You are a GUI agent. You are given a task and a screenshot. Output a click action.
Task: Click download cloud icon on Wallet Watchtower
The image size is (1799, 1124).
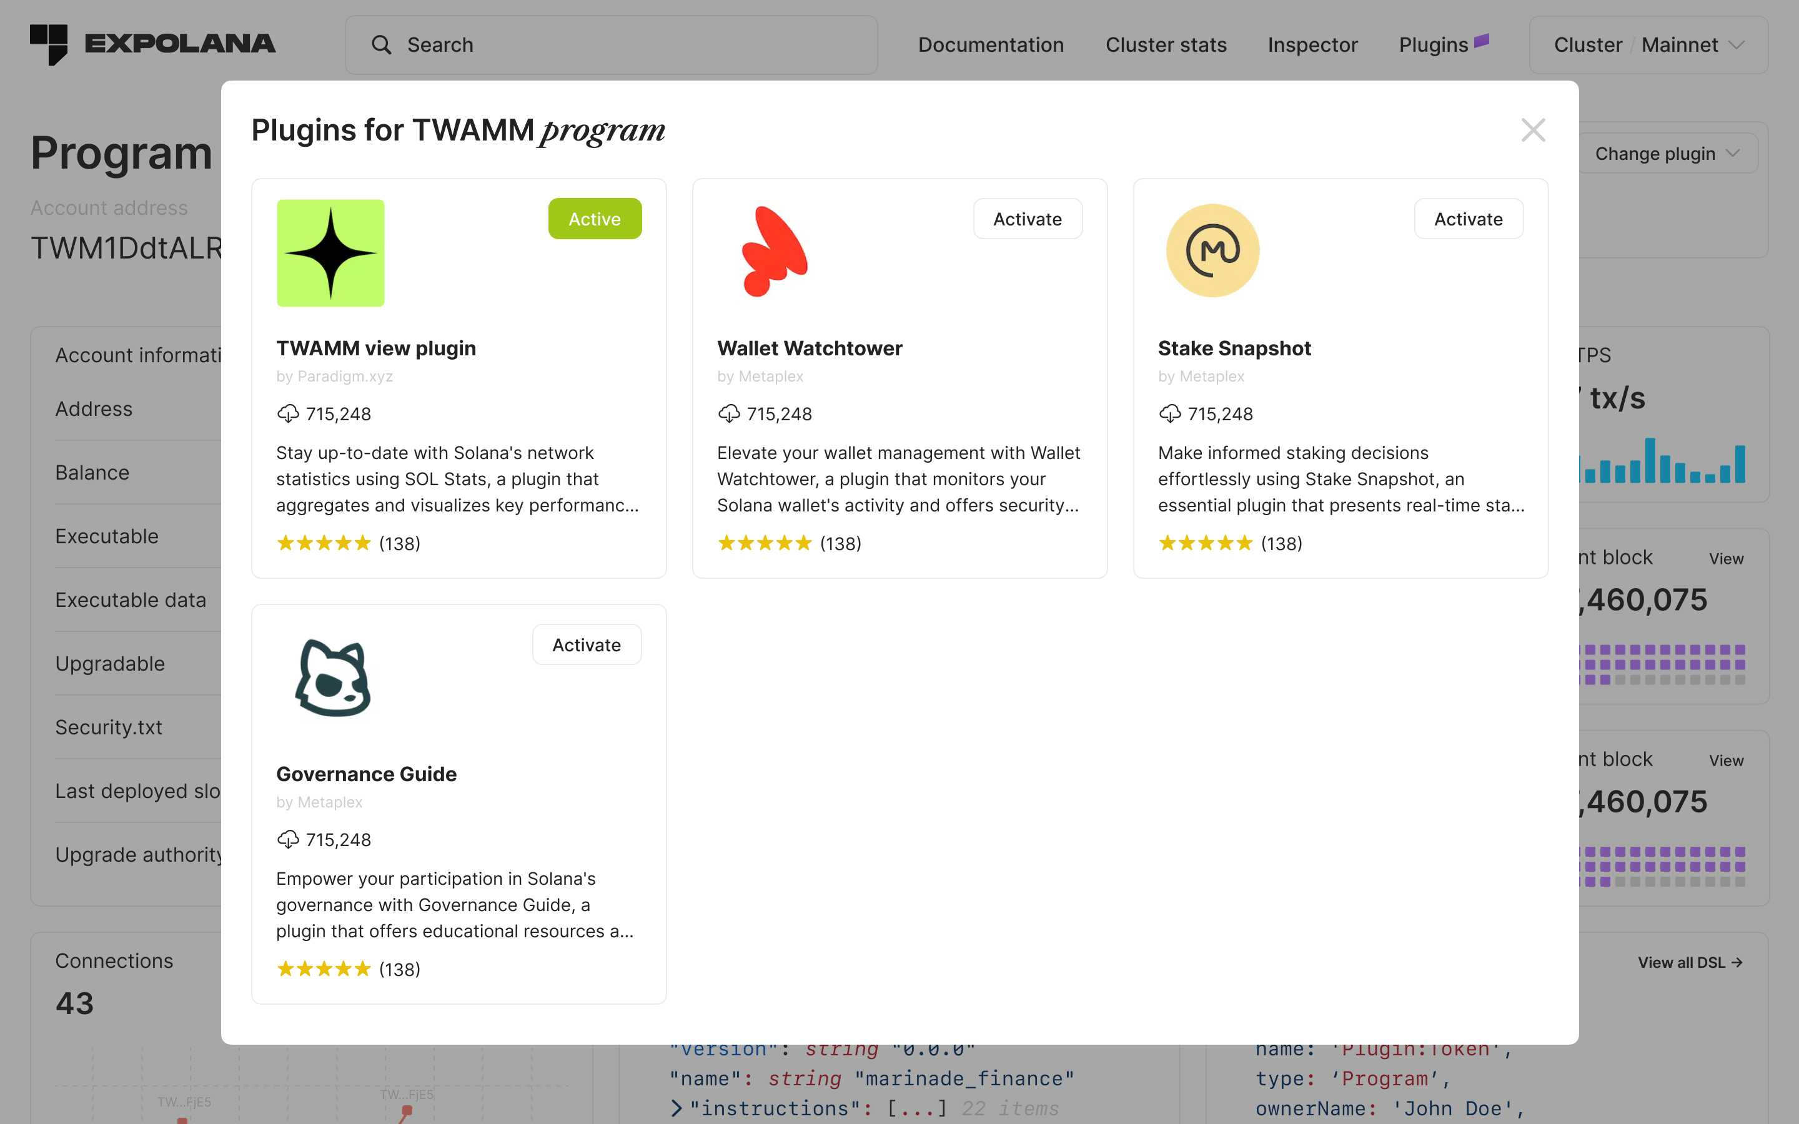coord(728,413)
